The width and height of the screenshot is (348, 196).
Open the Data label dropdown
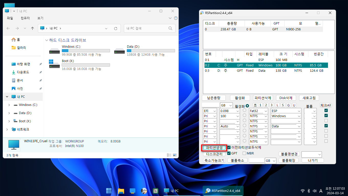pos(299,126)
